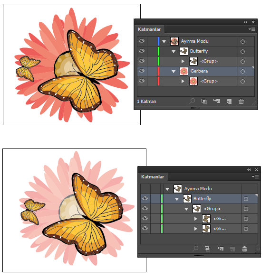This screenshot has width=270, height=278.
Task: Collapse Ayırma Modu layer in lower panel
Action: click(167, 189)
